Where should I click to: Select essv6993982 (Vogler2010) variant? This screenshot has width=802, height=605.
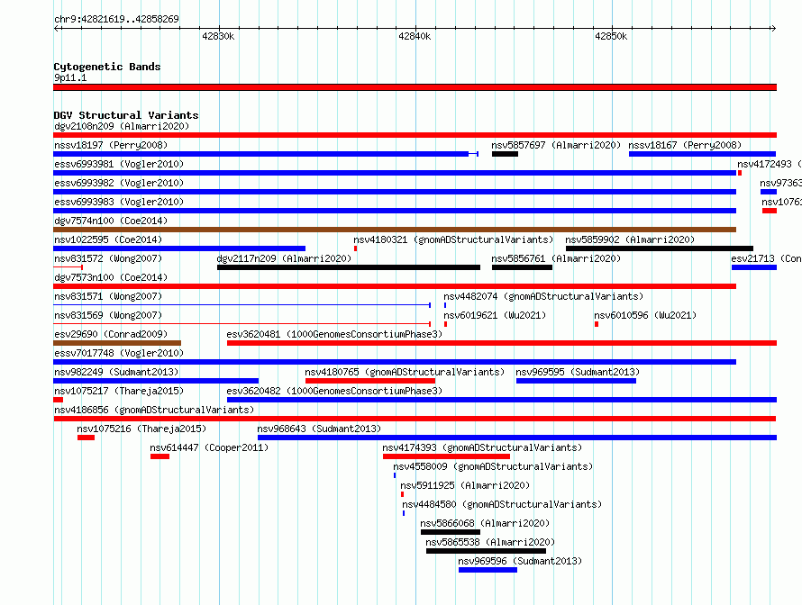coord(119,183)
